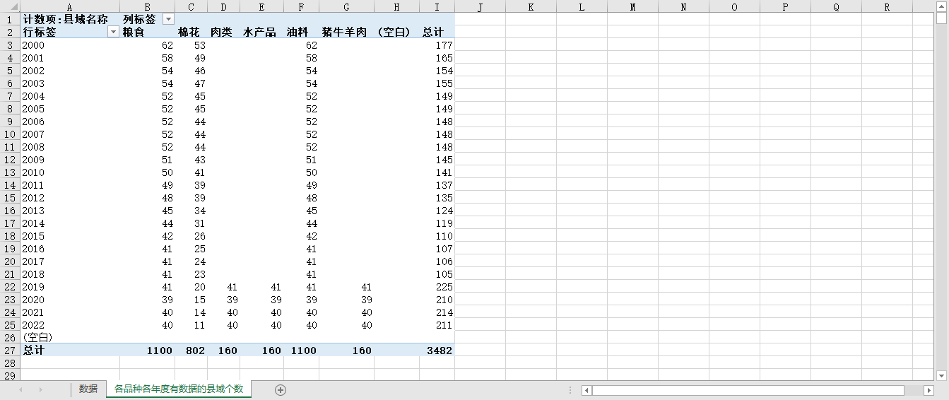Select the row label 2016

(x=69, y=248)
